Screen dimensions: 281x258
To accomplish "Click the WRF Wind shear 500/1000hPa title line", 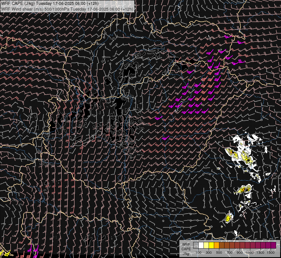I will coord(67,9).
